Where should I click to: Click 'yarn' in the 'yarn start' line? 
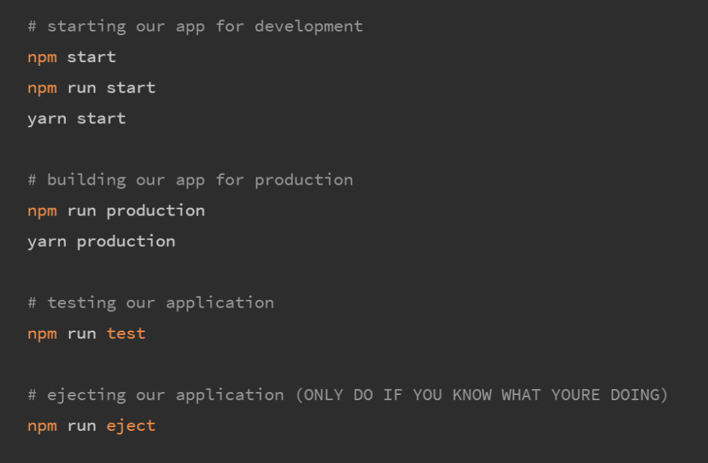[x=46, y=119]
